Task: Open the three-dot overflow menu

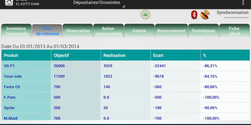Action: (x=243, y=2)
